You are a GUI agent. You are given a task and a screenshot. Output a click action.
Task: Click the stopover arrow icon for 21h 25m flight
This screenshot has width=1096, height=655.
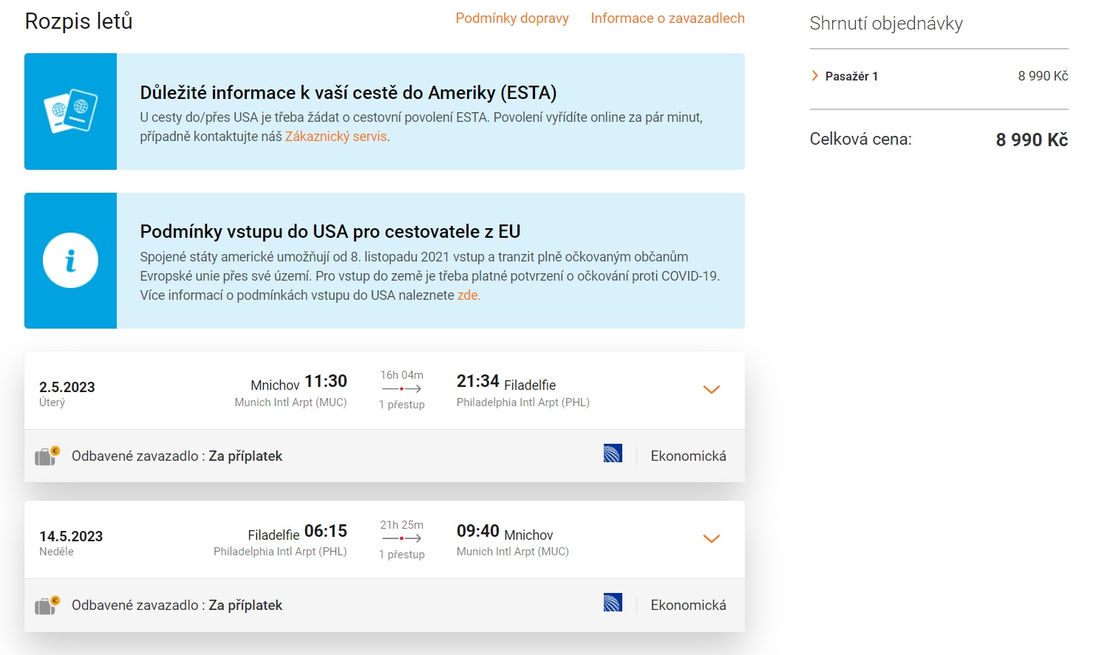pos(401,538)
